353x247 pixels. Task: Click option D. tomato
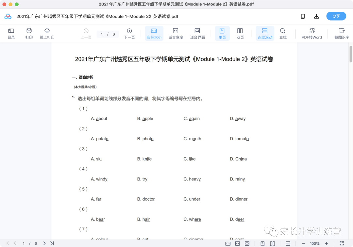click(x=239, y=139)
